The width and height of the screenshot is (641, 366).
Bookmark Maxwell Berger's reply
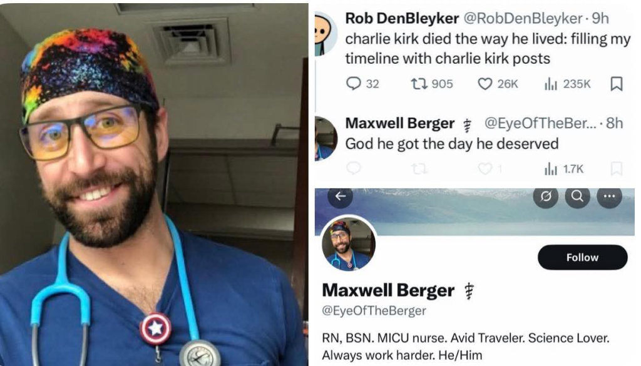pyautogui.click(x=616, y=168)
